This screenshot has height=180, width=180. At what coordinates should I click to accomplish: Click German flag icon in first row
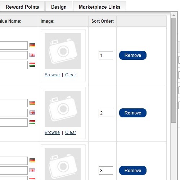[32, 45]
